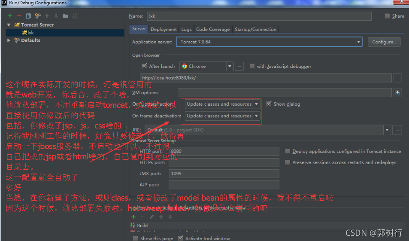The width and height of the screenshot is (409, 241).
Task: Move before-launch task down arrow
Action: click(x=170, y=217)
